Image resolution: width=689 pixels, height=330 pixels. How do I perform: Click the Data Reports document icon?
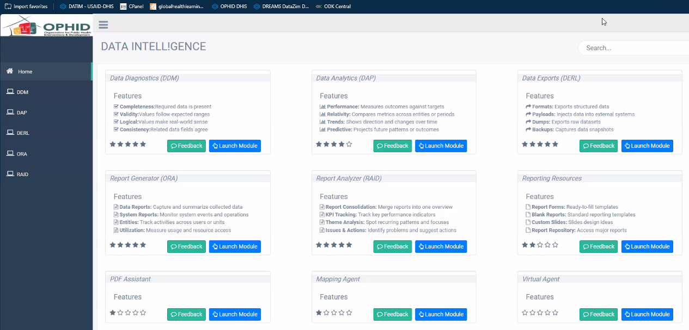115,207
